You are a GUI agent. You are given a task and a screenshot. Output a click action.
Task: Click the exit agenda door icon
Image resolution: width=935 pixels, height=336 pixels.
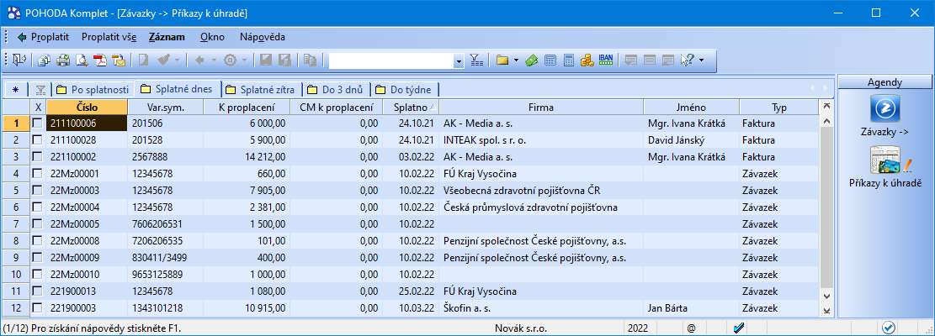[x=20, y=60]
